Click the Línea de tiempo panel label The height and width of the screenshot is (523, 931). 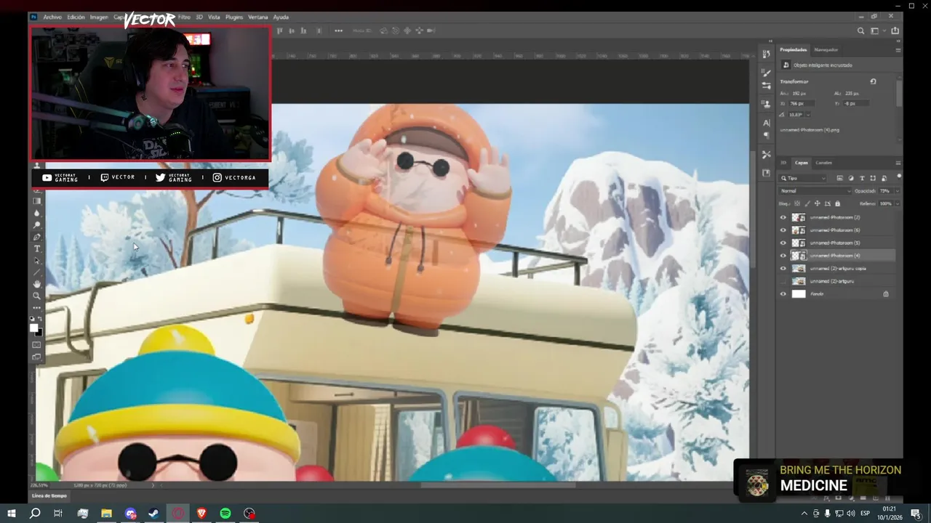(x=49, y=495)
